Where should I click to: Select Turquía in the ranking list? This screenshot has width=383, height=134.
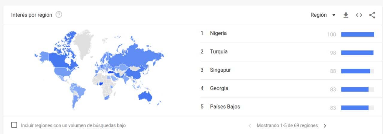[x=219, y=52]
